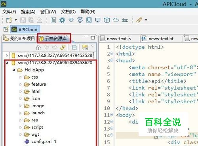The image size is (198, 146).
Task: Switch to the 我的APP项目 tab
Action: (x=19, y=38)
